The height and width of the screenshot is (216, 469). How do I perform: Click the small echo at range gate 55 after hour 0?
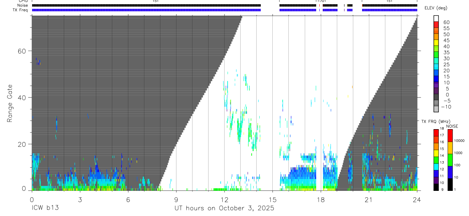pos(38,62)
